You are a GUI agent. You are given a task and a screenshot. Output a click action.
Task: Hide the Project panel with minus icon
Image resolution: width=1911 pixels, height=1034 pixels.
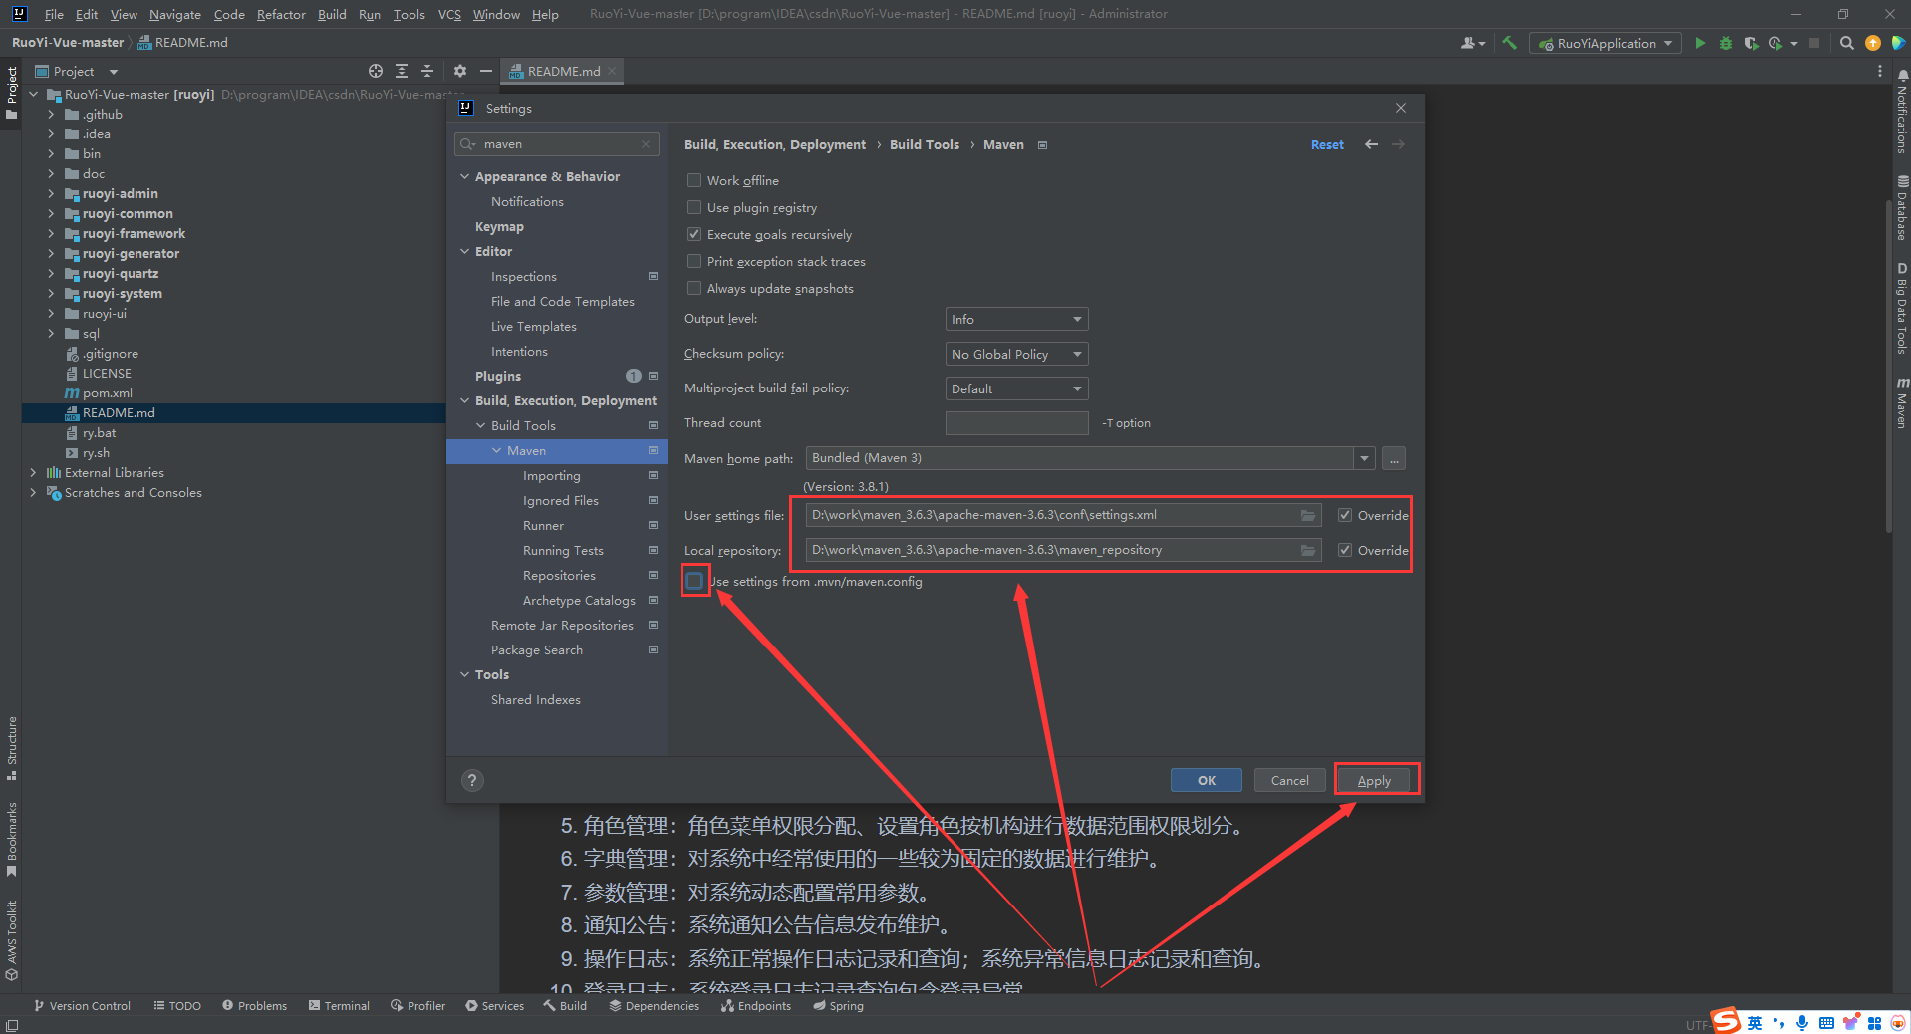[485, 71]
